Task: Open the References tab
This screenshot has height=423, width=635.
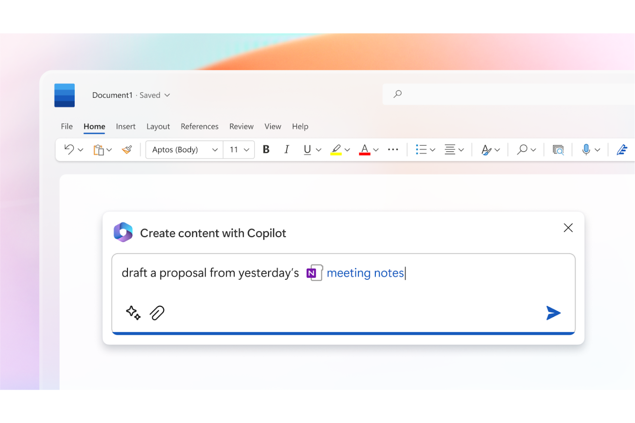Action: pyautogui.click(x=200, y=126)
